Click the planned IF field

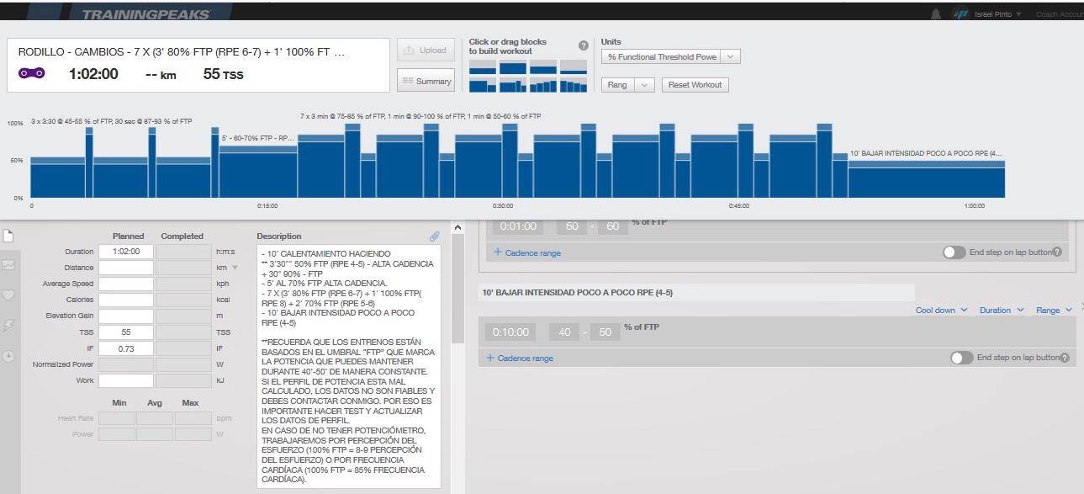click(x=126, y=348)
